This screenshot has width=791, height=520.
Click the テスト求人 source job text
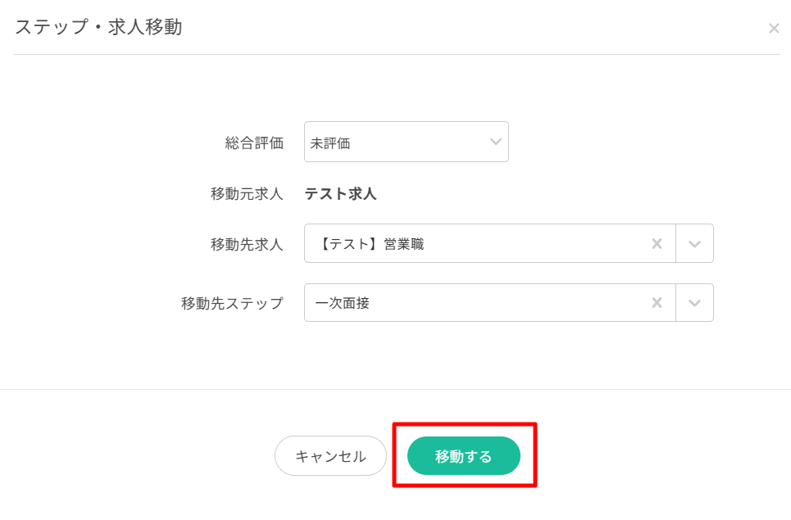pos(340,194)
